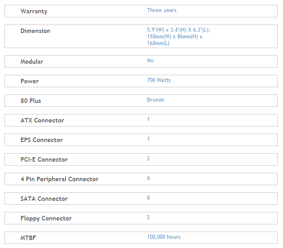Select the SATA Connector count of 8

coord(148,198)
